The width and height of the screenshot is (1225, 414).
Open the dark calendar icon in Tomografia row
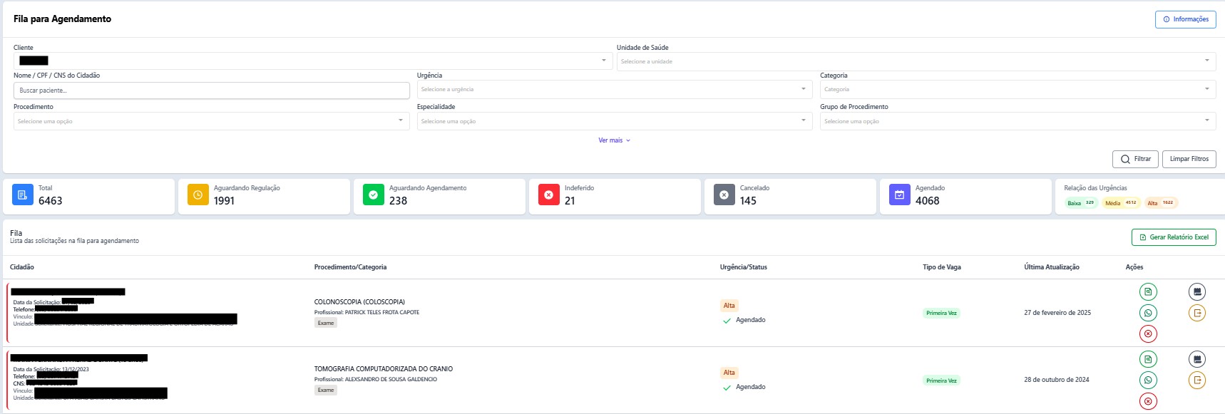click(1197, 359)
